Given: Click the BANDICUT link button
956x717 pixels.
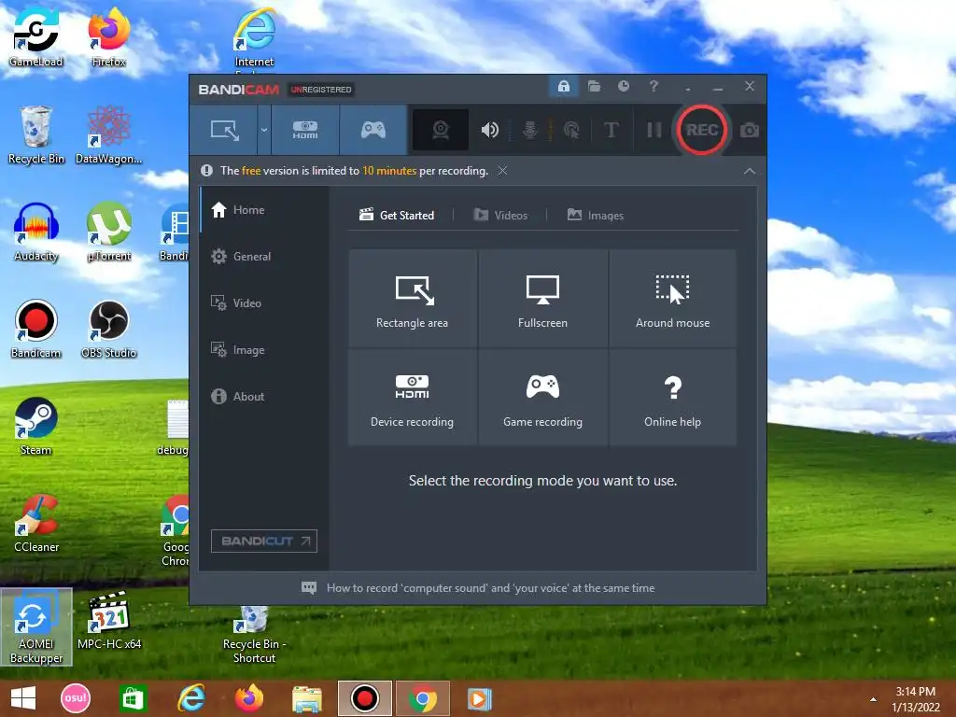Looking at the screenshot, I should pos(264,541).
